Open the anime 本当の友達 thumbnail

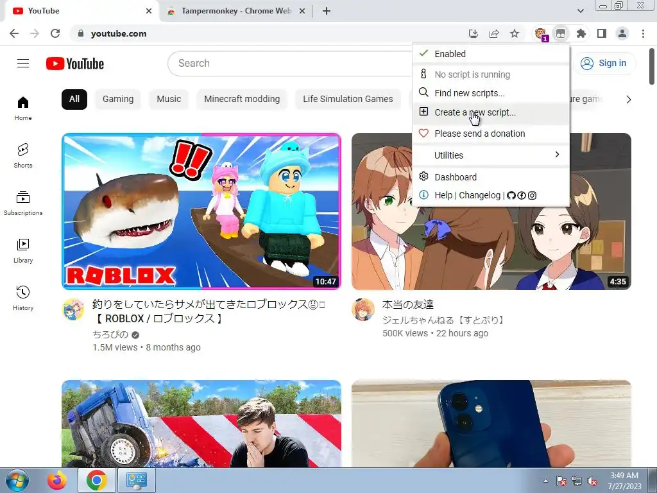click(491, 211)
